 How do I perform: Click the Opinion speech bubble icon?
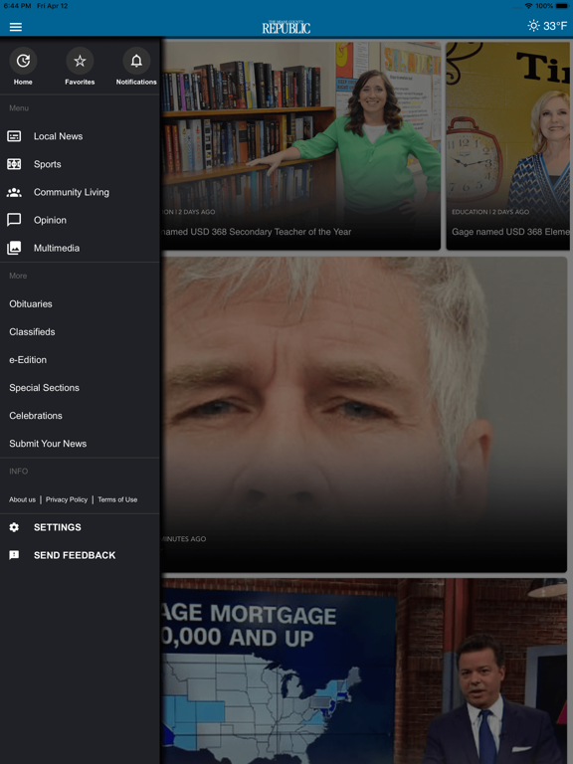click(x=14, y=220)
